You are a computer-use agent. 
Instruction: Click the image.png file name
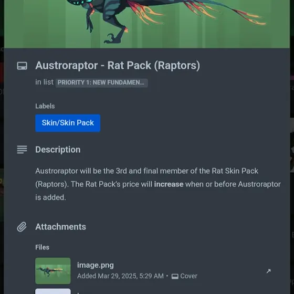[x=96, y=265]
